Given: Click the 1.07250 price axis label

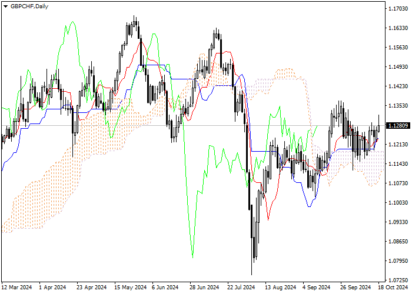Looking at the screenshot, I should (x=398, y=280).
